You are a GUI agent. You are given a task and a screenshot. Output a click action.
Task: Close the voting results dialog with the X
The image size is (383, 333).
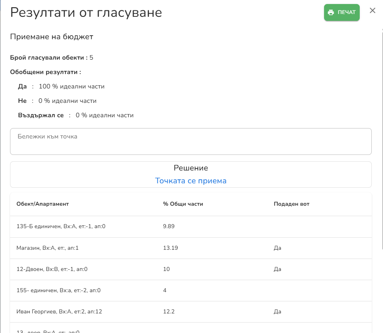[373, 11]
